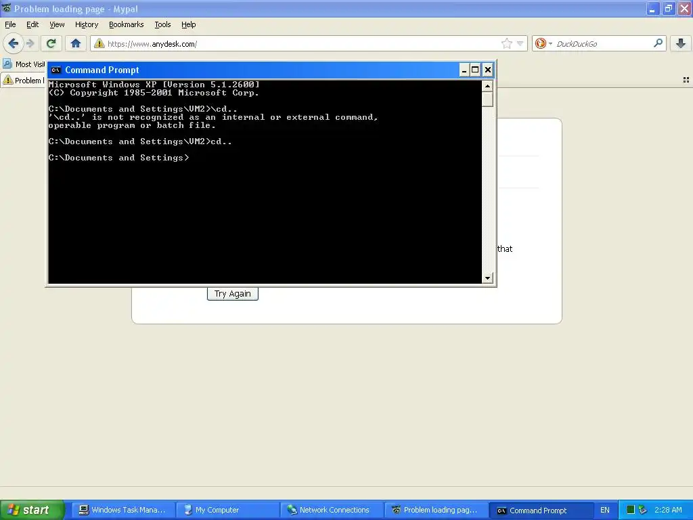The height and width of the screenshot is (520, 693).
Task: Click the 2:28 AM system clock
Action: tap(668, 510)
